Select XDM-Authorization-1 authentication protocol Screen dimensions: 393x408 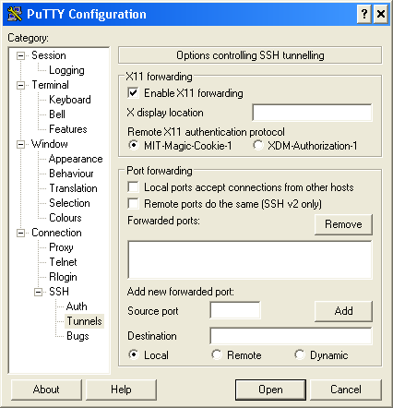click(x=258, y=145)
